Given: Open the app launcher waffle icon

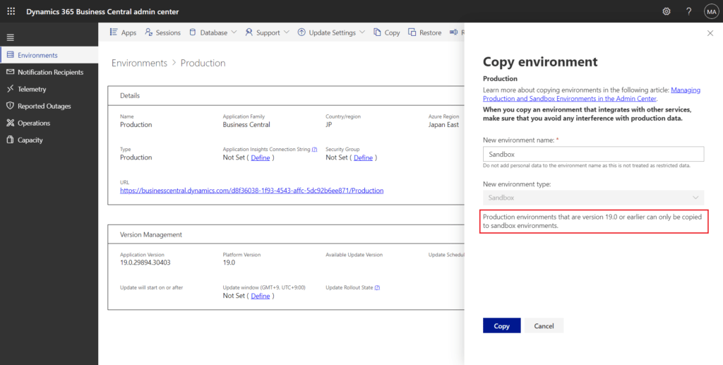Looking at the screenshot, I should point(11,11).
